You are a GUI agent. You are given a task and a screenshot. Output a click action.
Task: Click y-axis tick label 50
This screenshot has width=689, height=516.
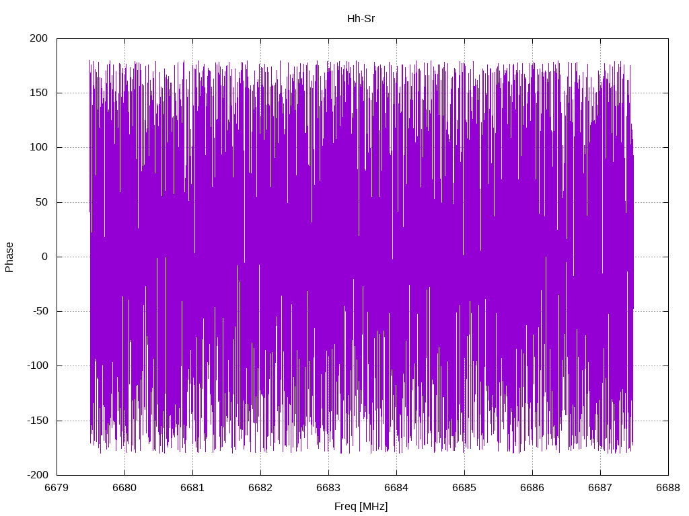point(42,202)
